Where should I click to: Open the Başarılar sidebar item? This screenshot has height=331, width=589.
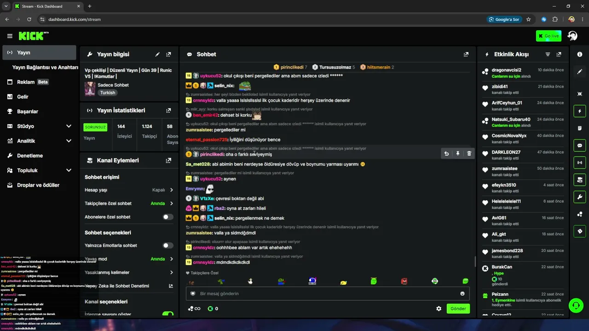[40, 111]
